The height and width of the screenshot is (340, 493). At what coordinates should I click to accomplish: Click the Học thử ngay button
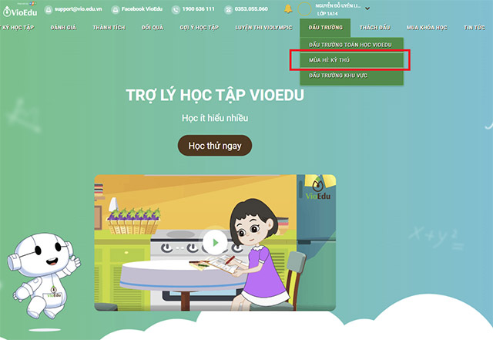pyautogui.click(x=215, y=146)
